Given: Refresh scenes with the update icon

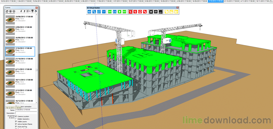Looking at the screenshot, I should [x=7, y=11].
